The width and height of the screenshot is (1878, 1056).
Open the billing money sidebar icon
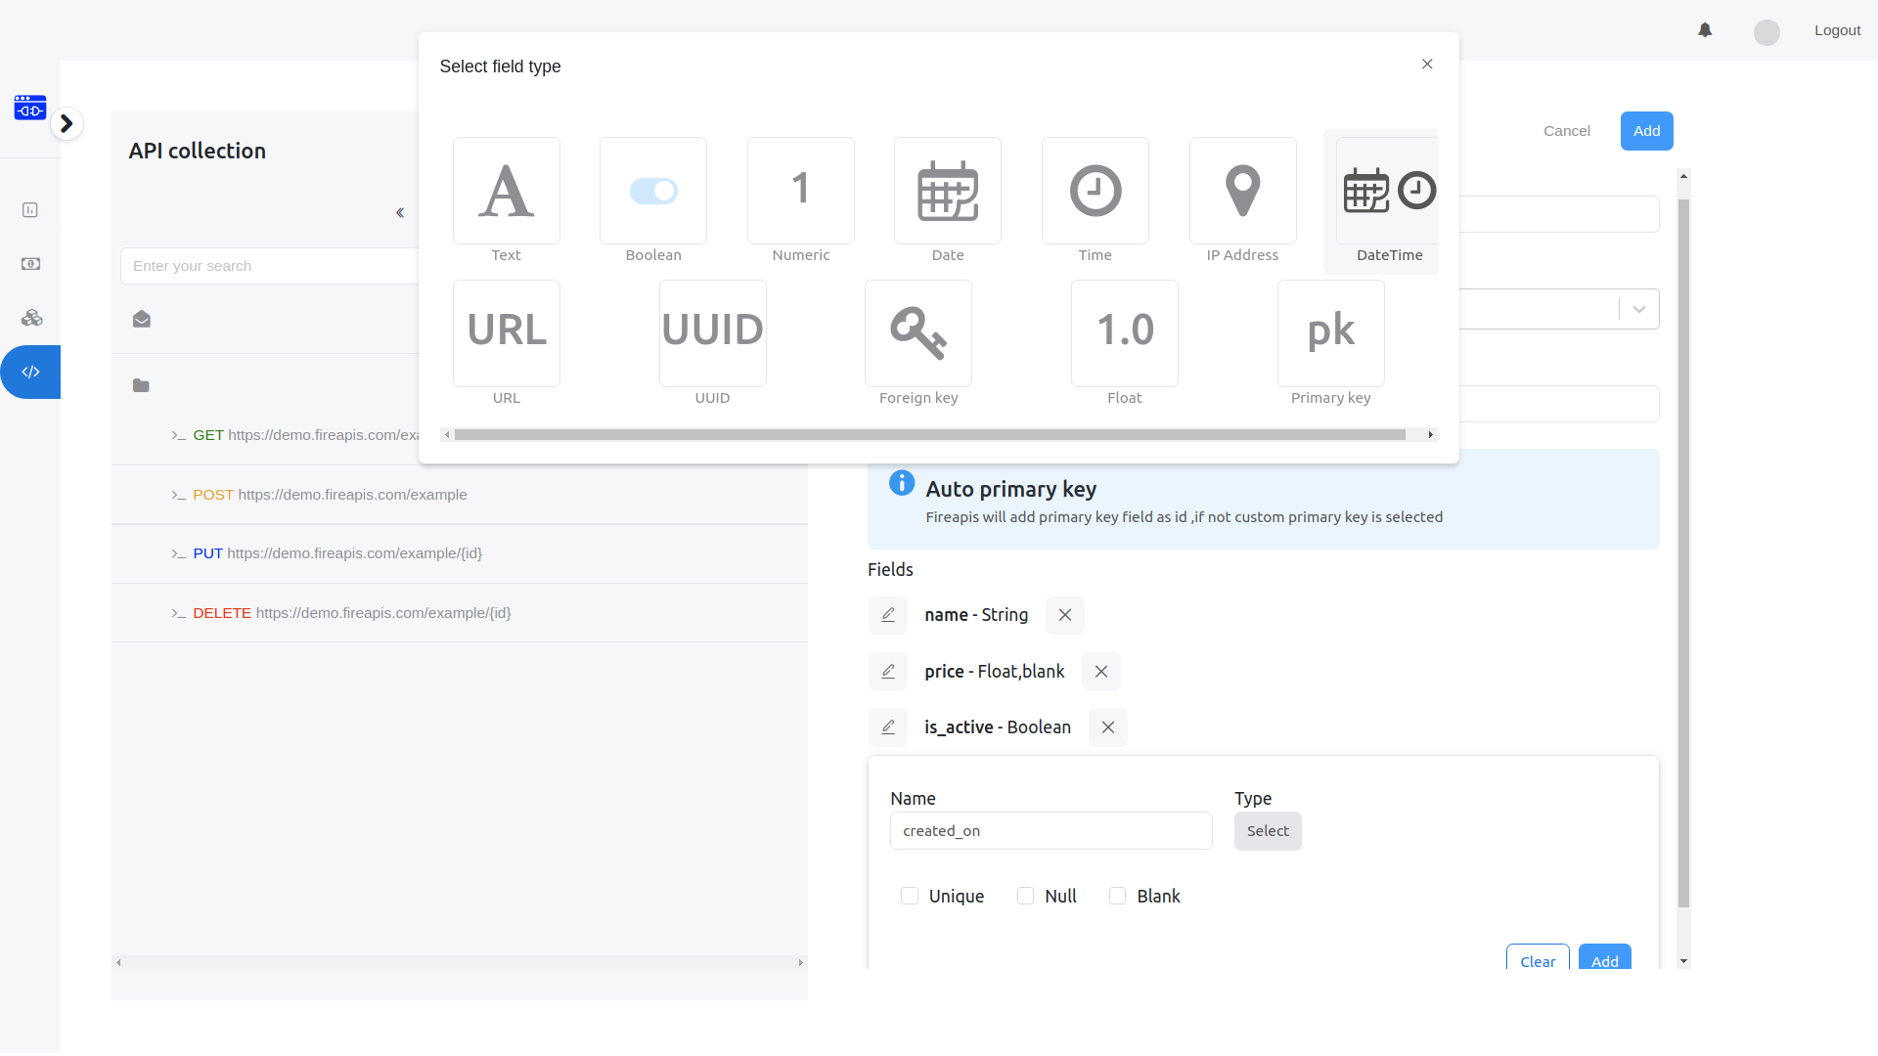tap(30, 264)
